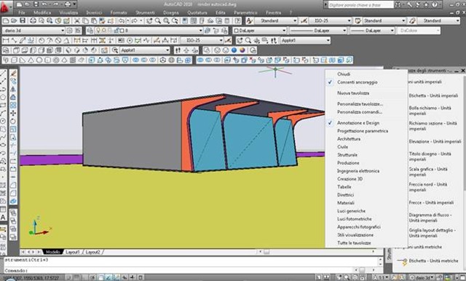Click the New drawing icon

tap(6, 21)
